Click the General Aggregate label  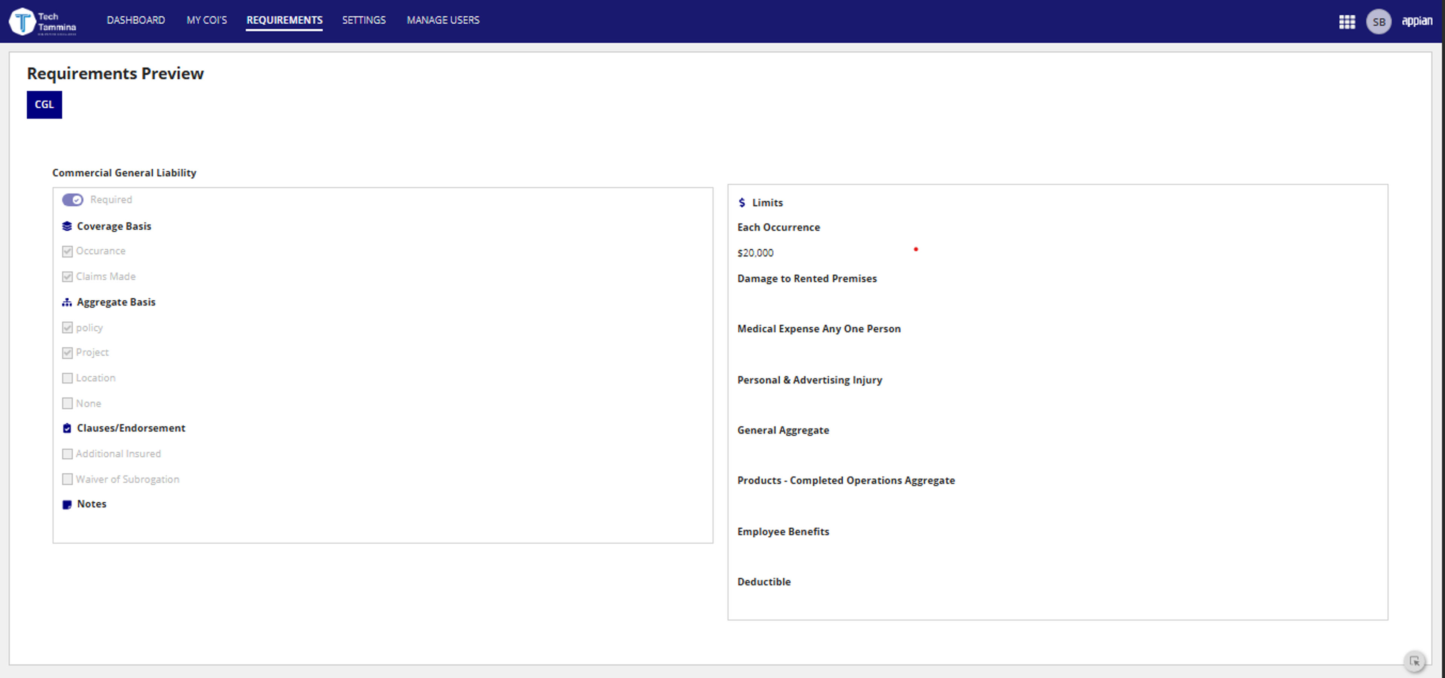pyautogui.click(x=783, y=430)
